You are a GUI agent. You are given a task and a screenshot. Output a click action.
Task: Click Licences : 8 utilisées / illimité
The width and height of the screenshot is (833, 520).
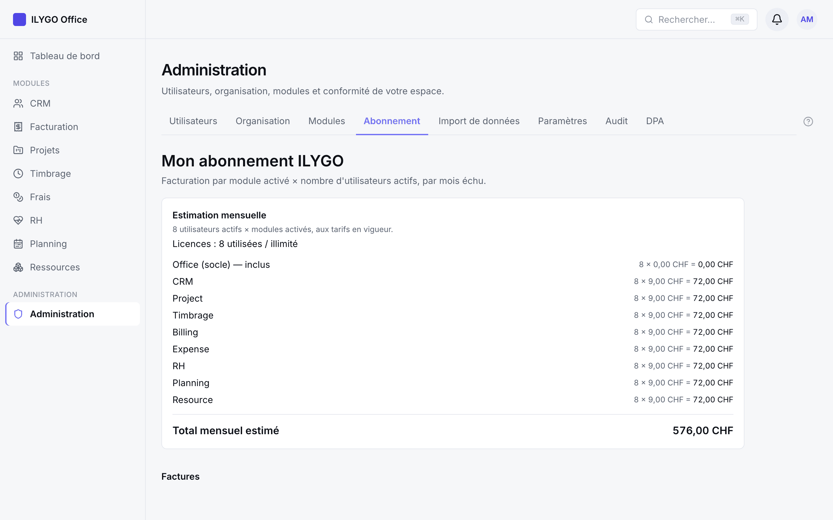click(x=235, y=244)
